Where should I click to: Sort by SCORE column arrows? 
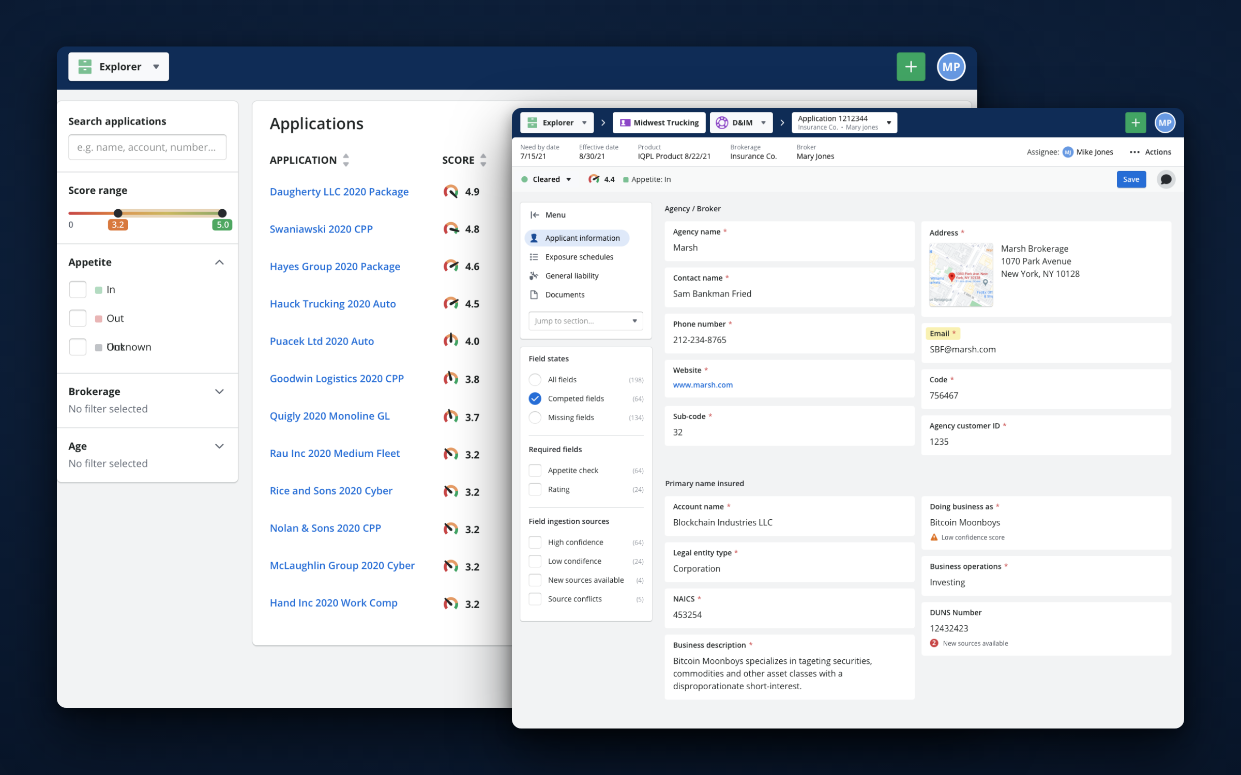[x=483, y=160]
